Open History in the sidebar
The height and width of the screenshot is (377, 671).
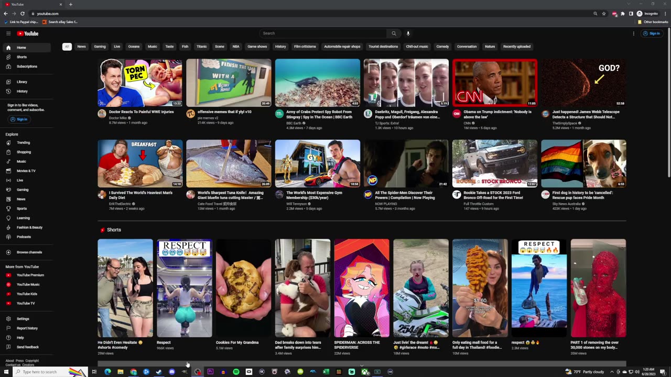point(26,91)
